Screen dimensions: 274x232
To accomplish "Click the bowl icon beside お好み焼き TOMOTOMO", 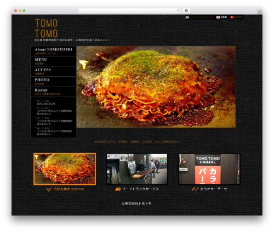I will tap(48, 189).
